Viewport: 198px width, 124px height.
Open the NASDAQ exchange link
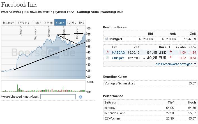point(118,52)
